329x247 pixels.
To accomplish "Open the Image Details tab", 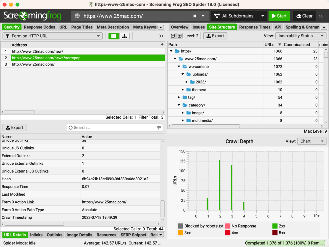I will pos(79,235).
